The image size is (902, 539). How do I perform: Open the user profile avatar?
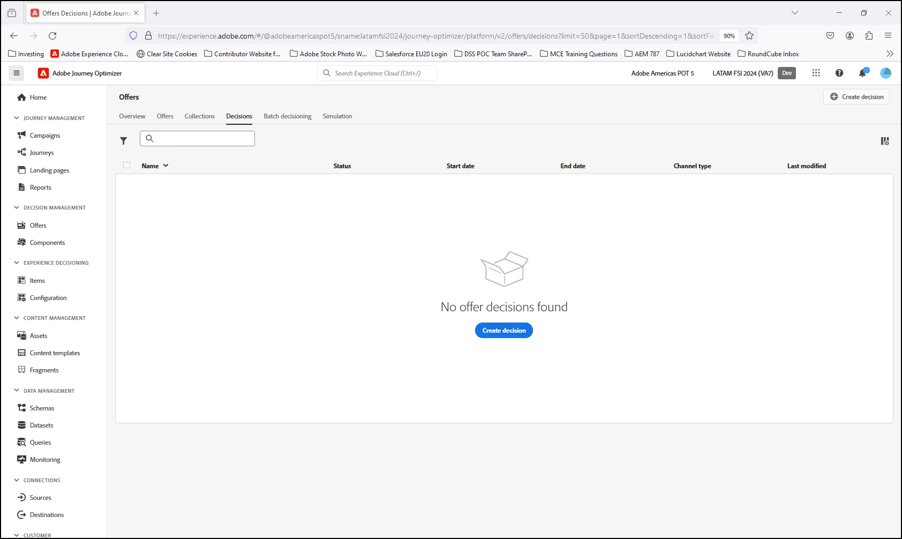click(x=886, y=73)
